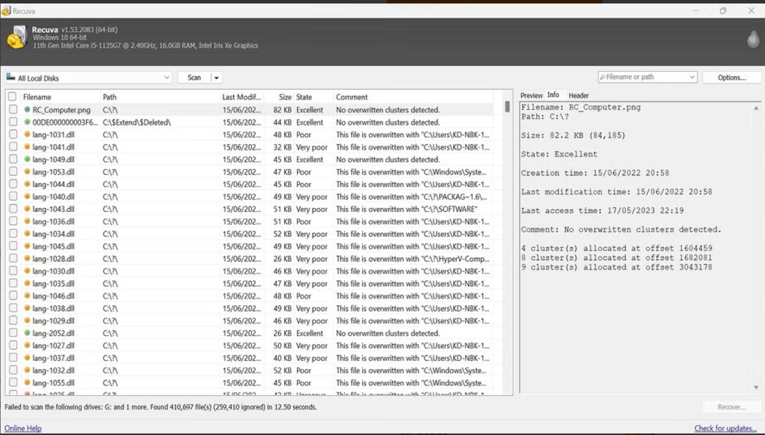Image resolution: width=765 pixels, height=435 pixels.
Task: Click orange status dot of lang-1044.dll
Action: pos(27,184)
